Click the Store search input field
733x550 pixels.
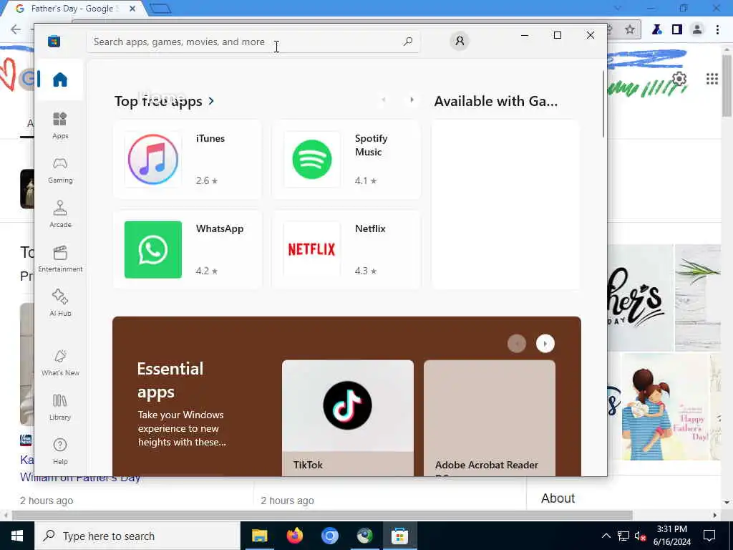tap(253, 42)
